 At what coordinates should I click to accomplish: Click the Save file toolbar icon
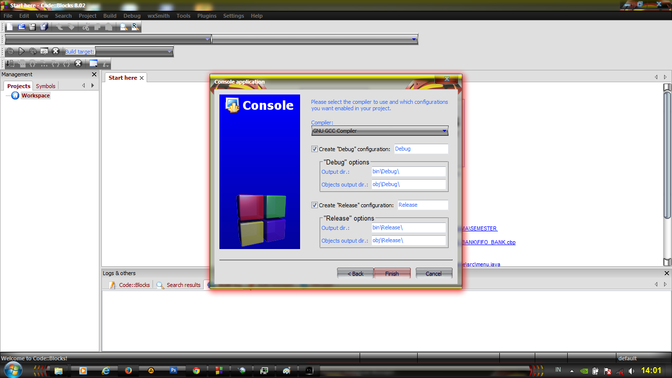[32, 27]
